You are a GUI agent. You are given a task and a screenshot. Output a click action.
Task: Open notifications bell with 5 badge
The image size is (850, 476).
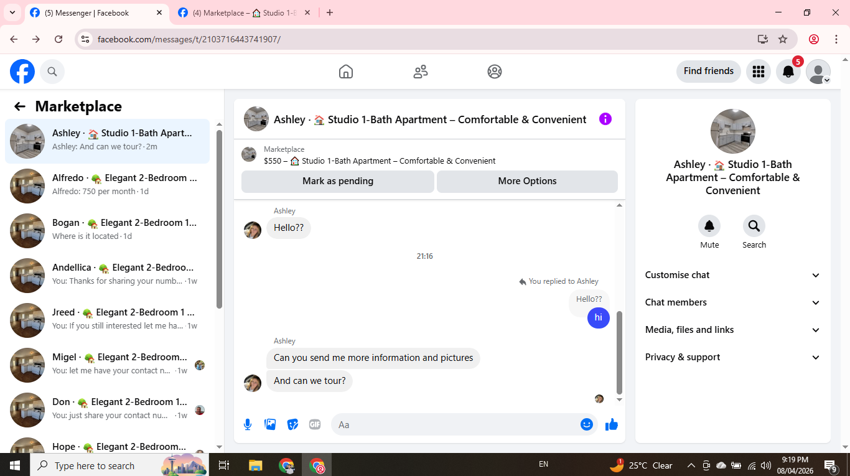pos(788,72)
